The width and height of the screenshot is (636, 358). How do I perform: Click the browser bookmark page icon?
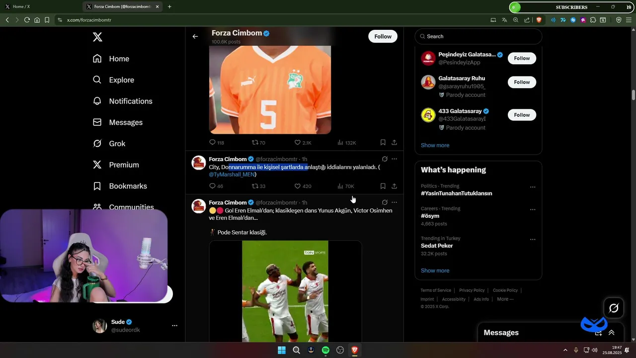pos(47,20)
